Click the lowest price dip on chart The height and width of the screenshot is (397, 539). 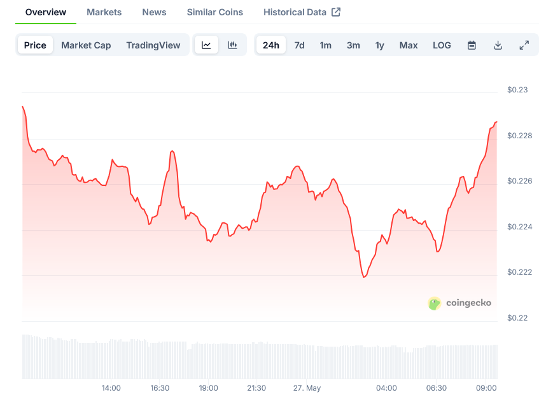pyautogui.click(x=364, y=277)
